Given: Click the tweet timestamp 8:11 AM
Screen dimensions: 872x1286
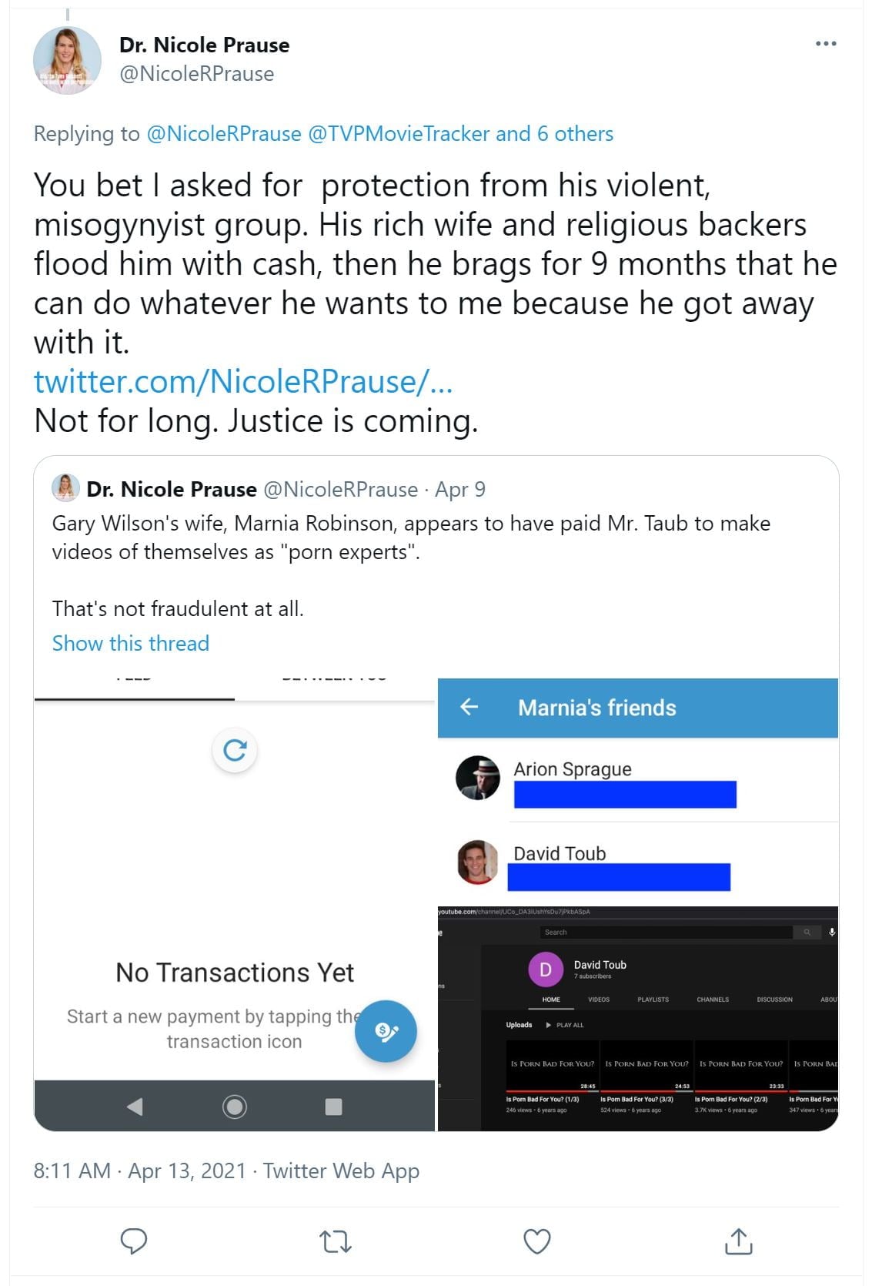Looking at the screenshot, I should 72,1171.
